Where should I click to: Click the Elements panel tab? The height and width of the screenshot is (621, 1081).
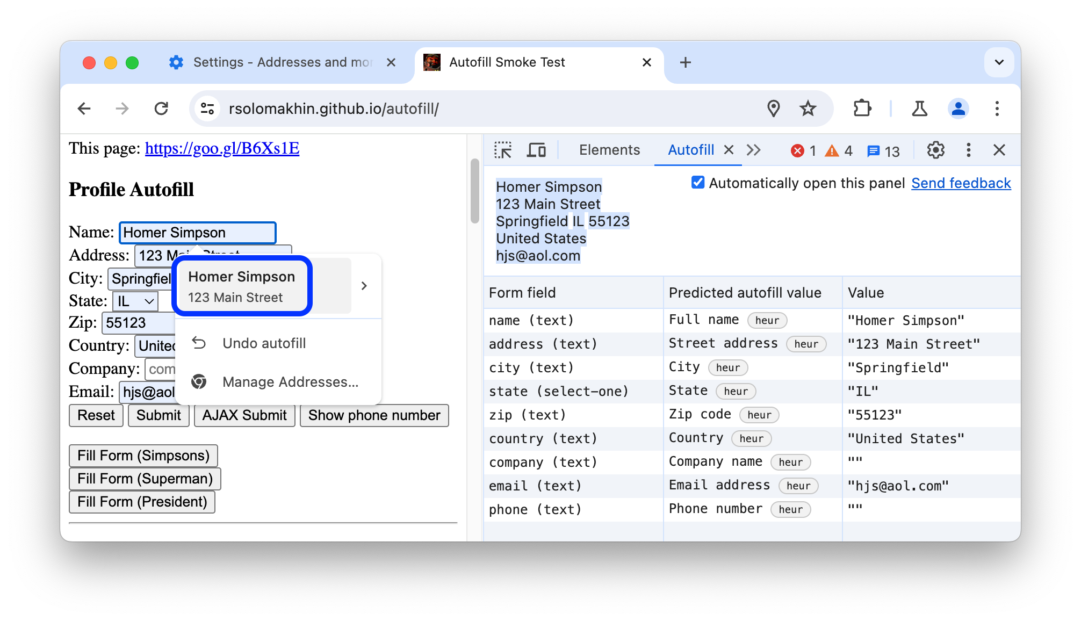pos(609,149)
